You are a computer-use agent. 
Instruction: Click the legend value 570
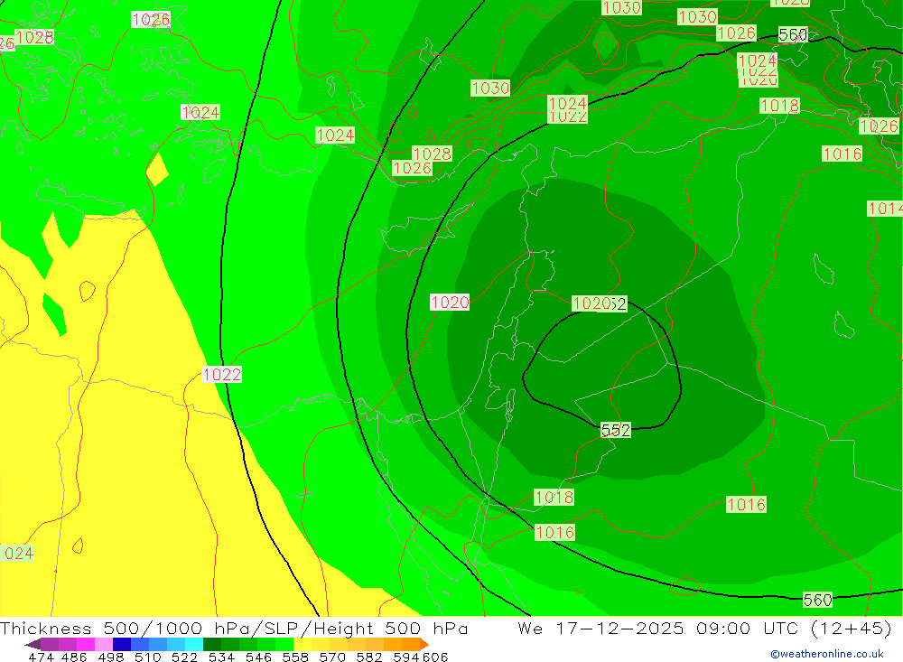pyautogui.click(x=331, y=657)
